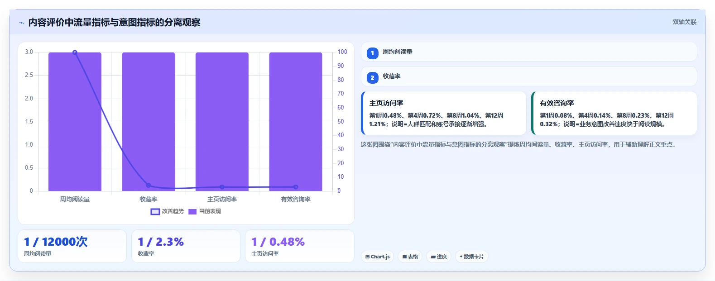Click the 有效咨询率 info card
This screenshot has height=281, width=715.
pyautogui.click(x=614, y=113)
